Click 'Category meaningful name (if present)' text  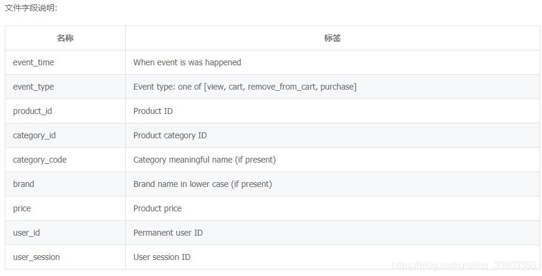(x=205, y=160)
